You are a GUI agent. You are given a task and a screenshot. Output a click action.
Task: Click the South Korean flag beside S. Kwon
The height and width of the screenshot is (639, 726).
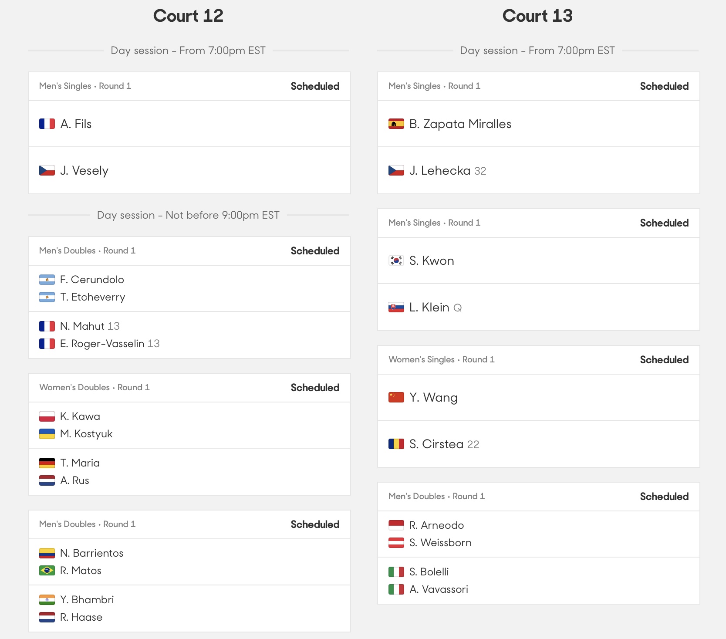click(x=396, y=260)
